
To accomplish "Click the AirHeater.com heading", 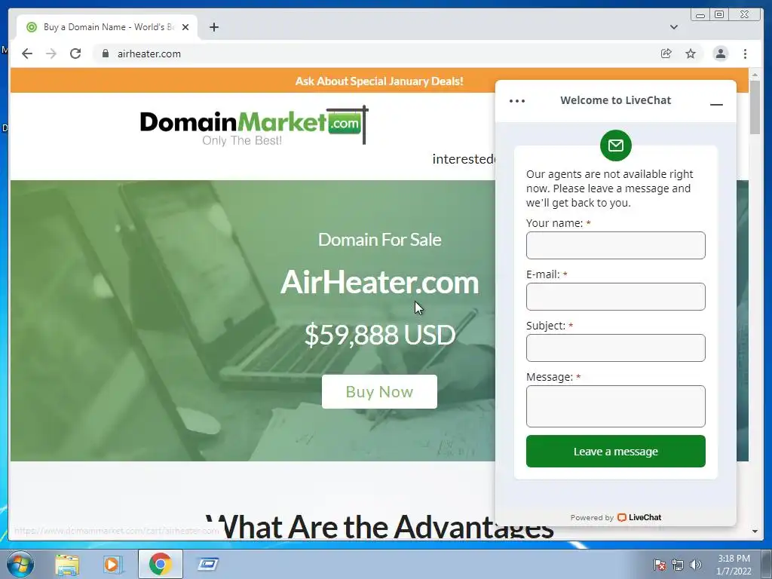I will (x=379, y=282).
